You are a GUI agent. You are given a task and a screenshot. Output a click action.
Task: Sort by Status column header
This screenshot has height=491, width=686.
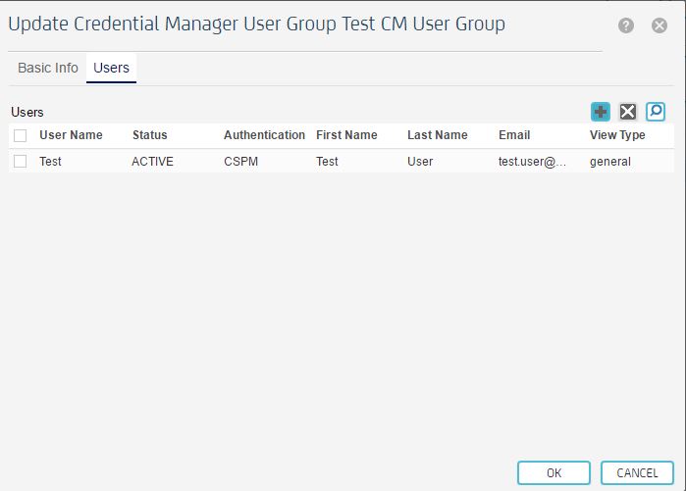[x=150, y=135]
